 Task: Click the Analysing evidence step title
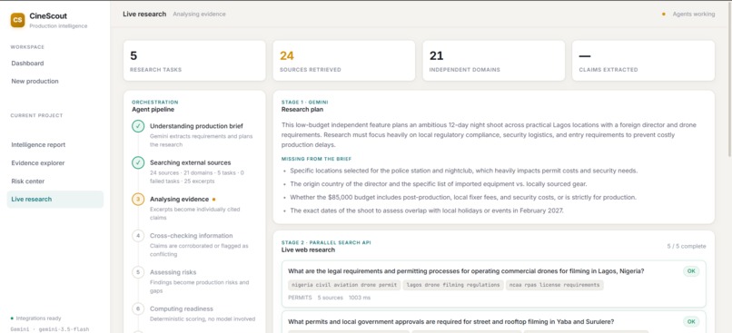(x=179, y=199)
